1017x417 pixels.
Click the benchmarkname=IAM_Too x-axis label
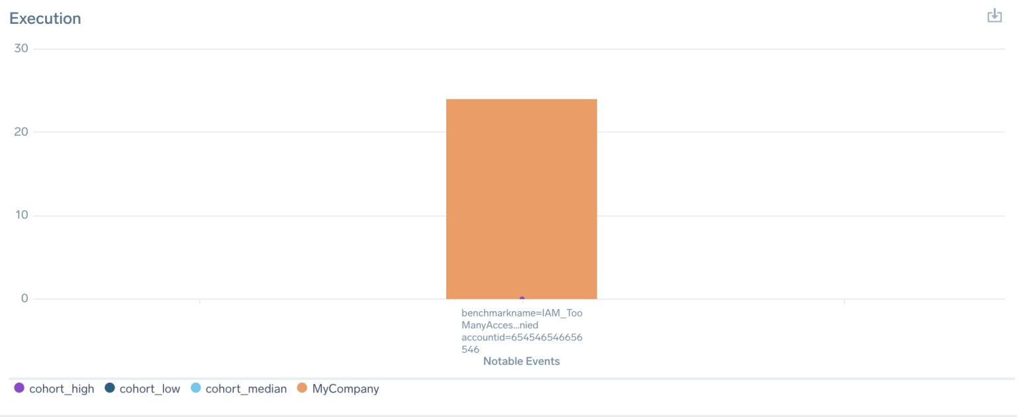click(x=522, y=313)
